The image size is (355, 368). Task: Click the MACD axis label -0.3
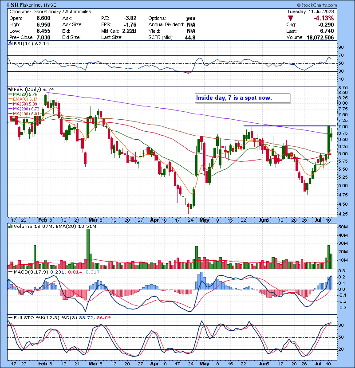click(342, 307)
